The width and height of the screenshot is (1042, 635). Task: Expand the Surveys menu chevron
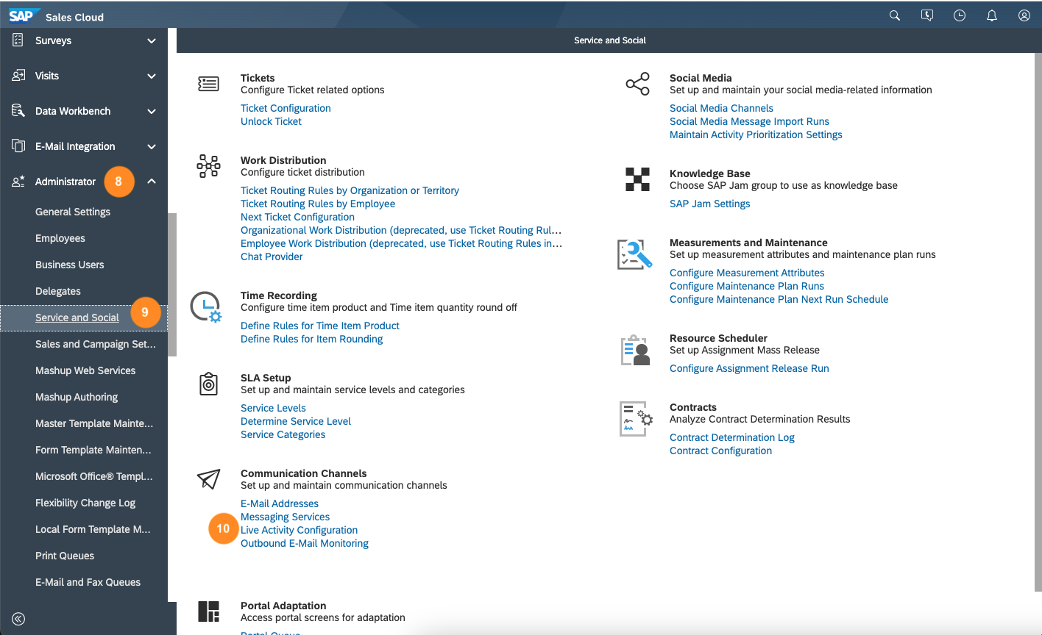pyautogui.click(x=152, y=41)
